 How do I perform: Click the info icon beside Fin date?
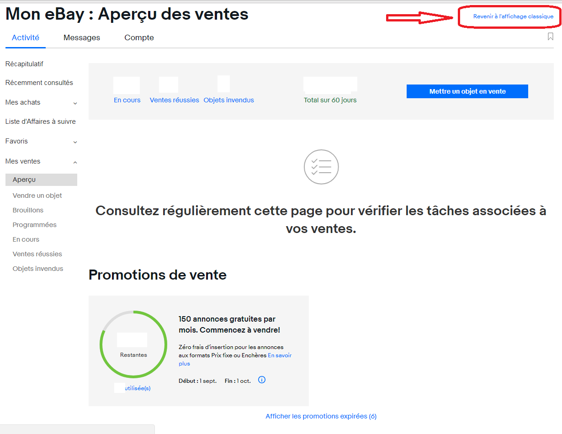point(262,380)
